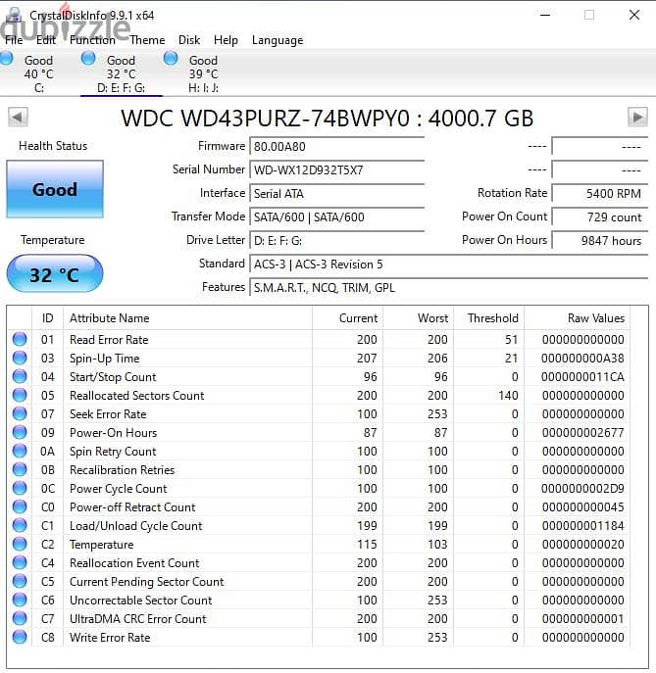The height and width of the screenshot is (673, 656).
Task: Close the CrystalDiskInfo window
Action: pyautogui.click(x=634, y=15)
